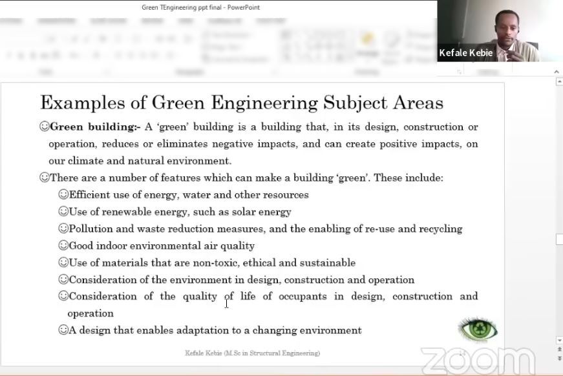Click the vertical scrollbar up arrow
563x376 pixels.
(559, 82)
